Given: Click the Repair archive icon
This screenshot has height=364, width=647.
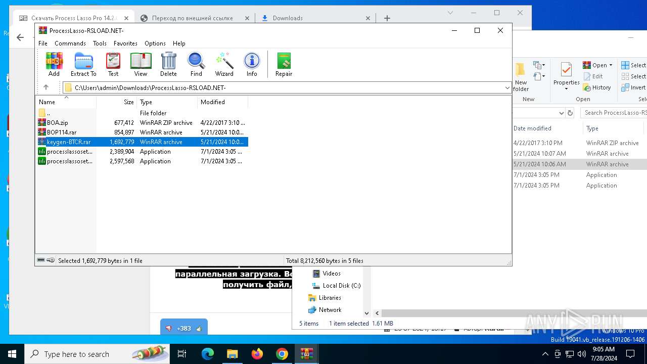Looking at the screenshot, I should tap(284, 64).
